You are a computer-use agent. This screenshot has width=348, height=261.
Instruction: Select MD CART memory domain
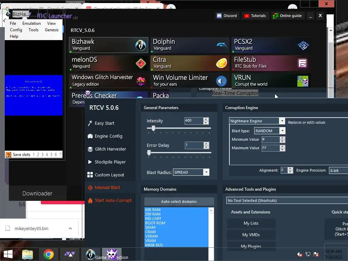point(176,219)
